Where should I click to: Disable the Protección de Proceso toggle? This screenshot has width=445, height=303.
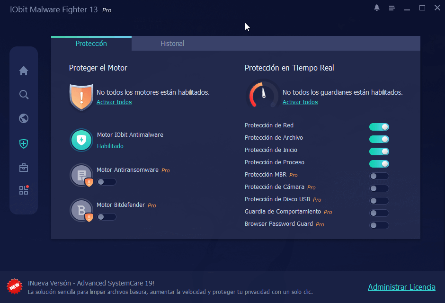[379, 164]
